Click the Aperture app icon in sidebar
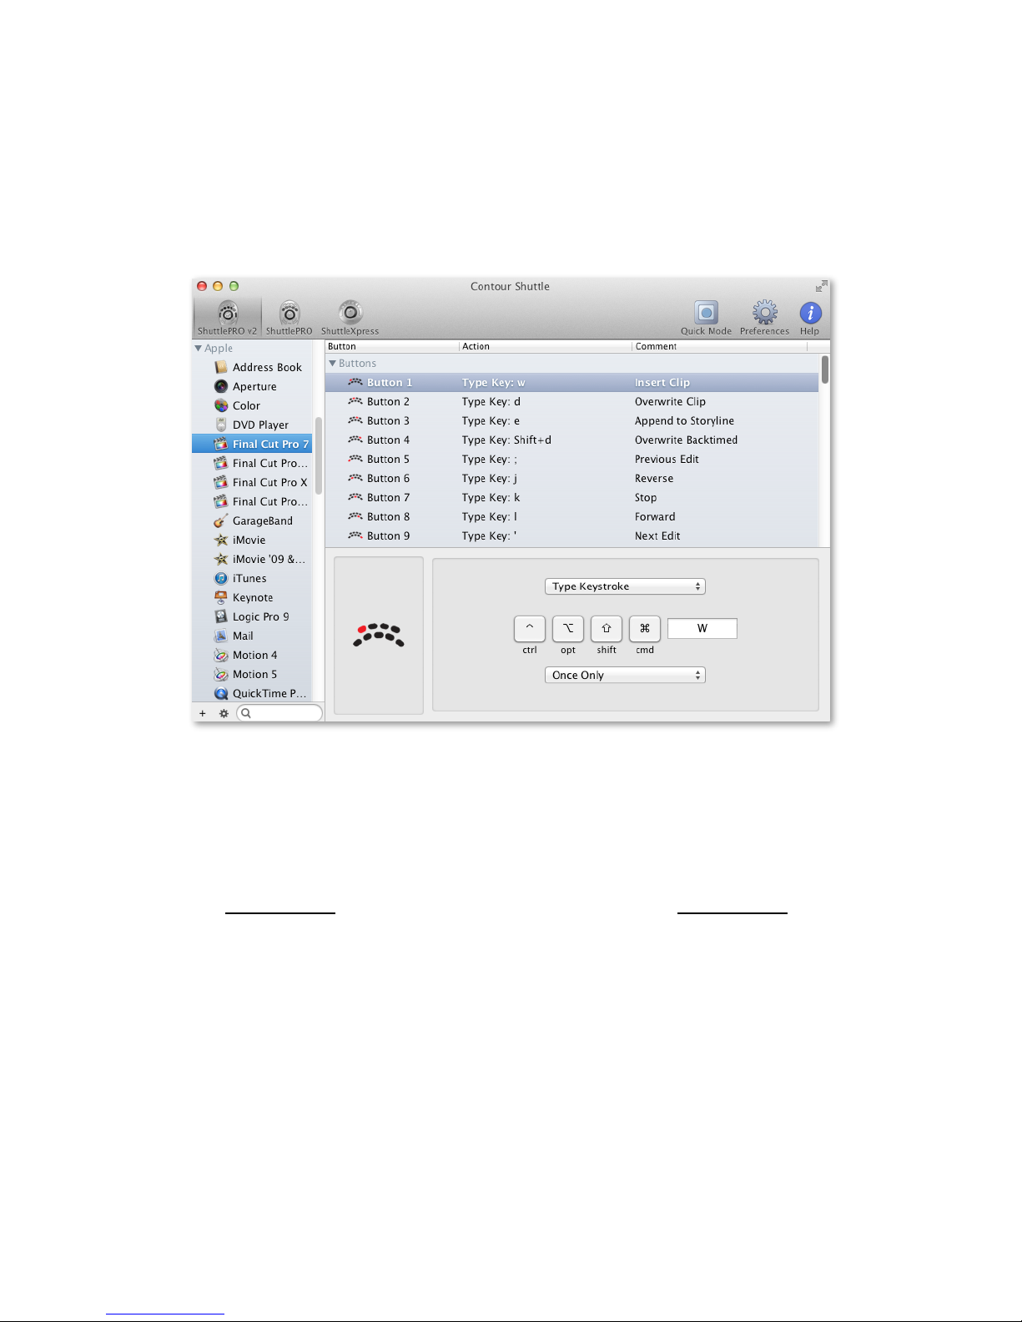The width and height of the screenshot is (1022, 1322). point(221,387)
